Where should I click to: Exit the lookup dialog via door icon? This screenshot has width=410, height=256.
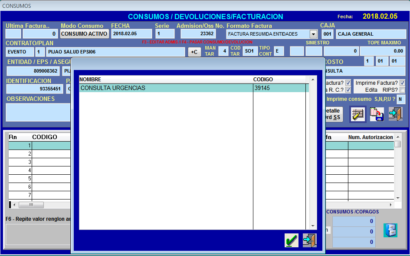(x=310, y=240)
